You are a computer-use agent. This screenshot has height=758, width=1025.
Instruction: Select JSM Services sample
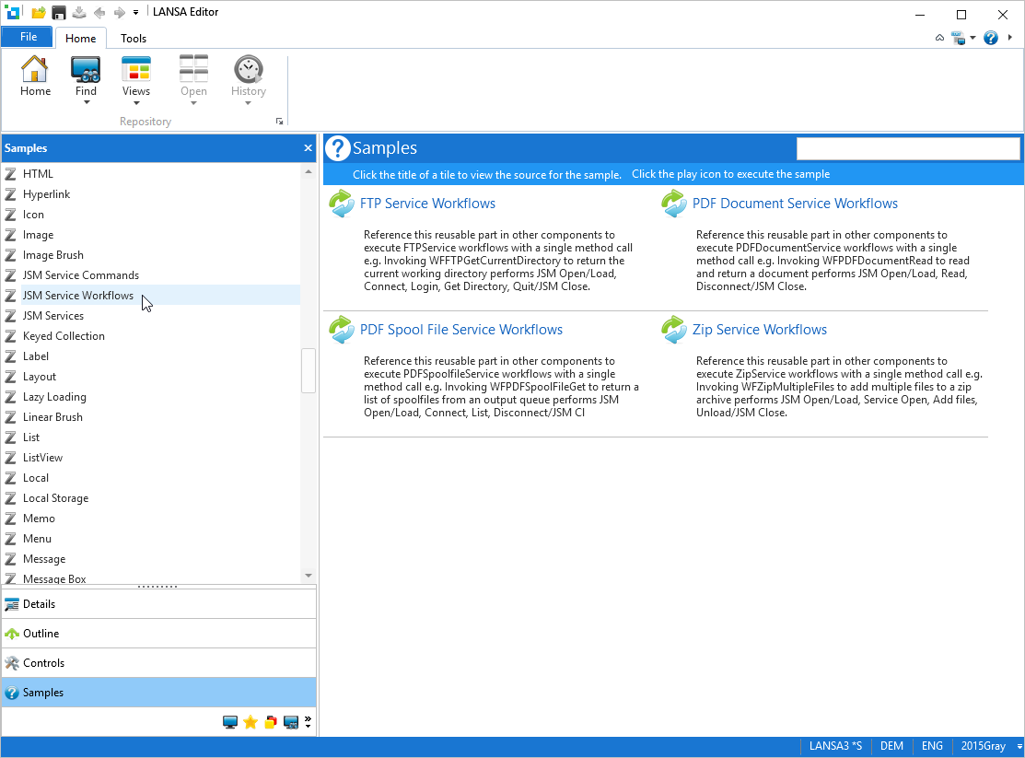52,316
